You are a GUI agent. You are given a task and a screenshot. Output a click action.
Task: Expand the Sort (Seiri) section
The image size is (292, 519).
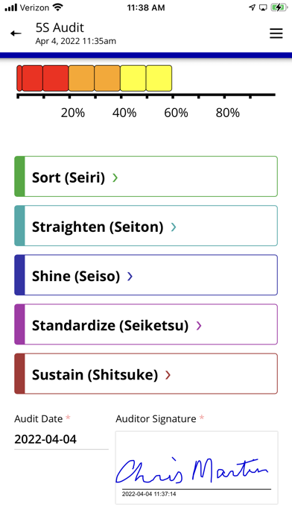(146, 177)
